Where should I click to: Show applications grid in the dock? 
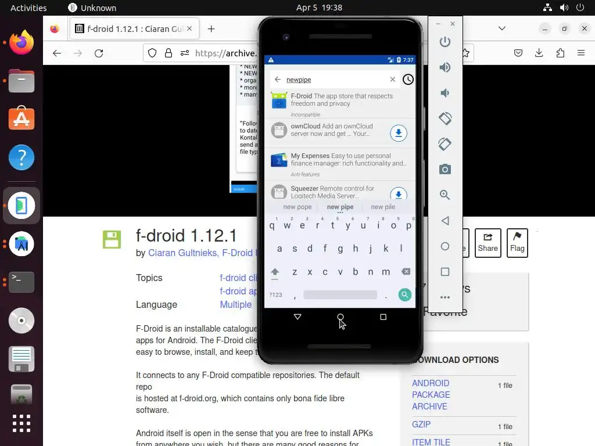point(21,423)
